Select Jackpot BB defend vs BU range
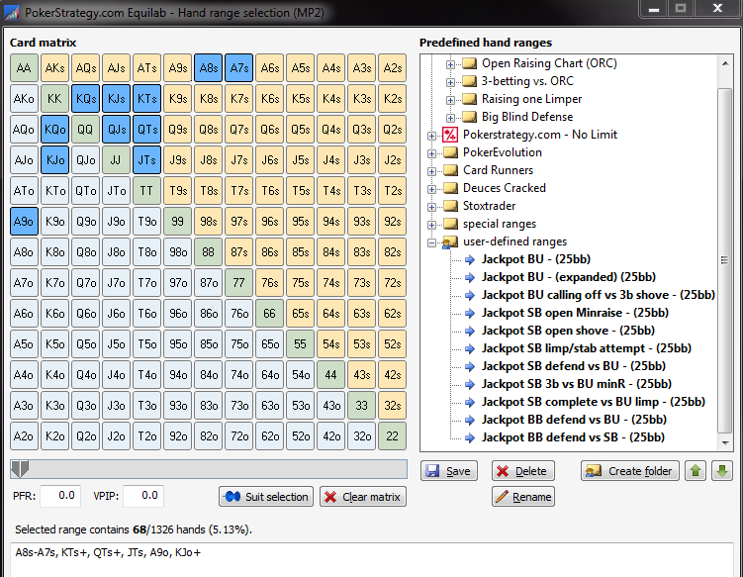Image resolution: width=743 pixels, height=577 pixels. coord(574,420)
